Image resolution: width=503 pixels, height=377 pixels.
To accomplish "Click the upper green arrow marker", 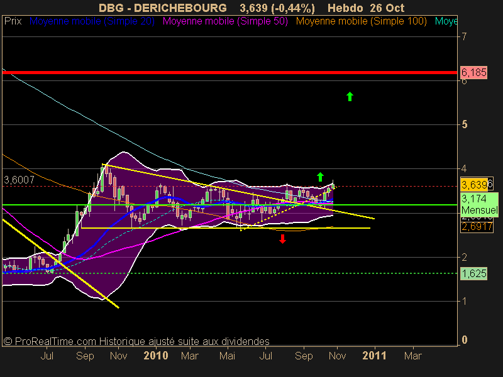I will (350, 97).
